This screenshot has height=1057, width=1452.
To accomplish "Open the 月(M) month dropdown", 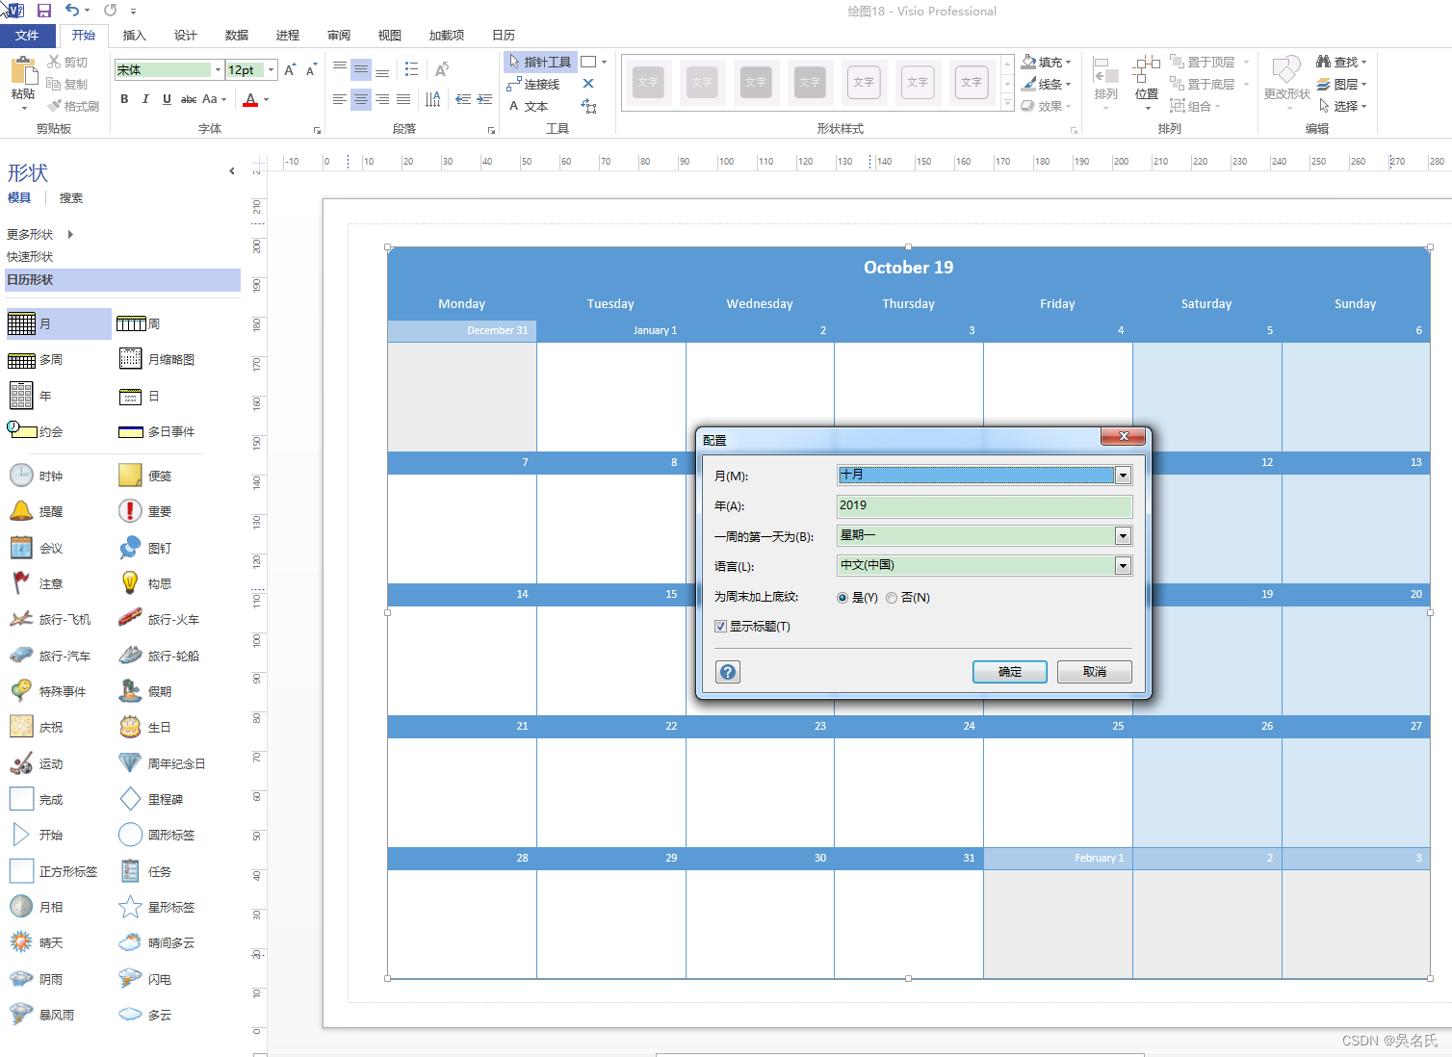I will click(x=1123, y=476).
